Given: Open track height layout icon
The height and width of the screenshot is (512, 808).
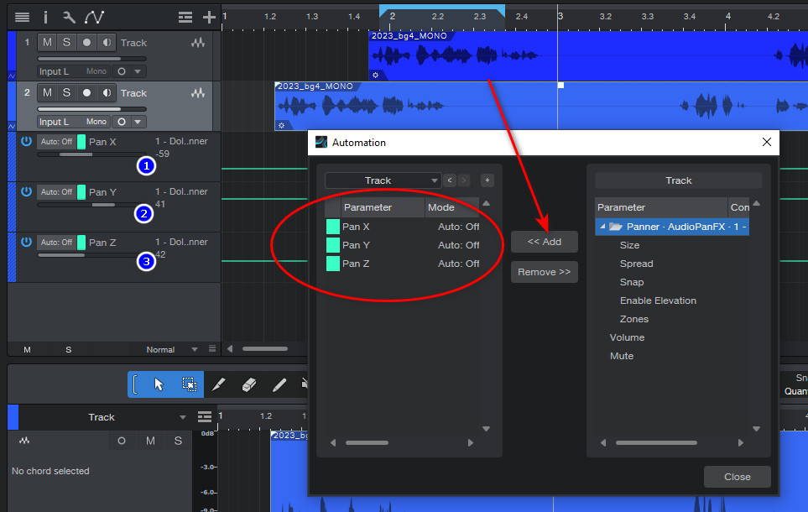Looking at the screenshot, I should coord(185,18).
